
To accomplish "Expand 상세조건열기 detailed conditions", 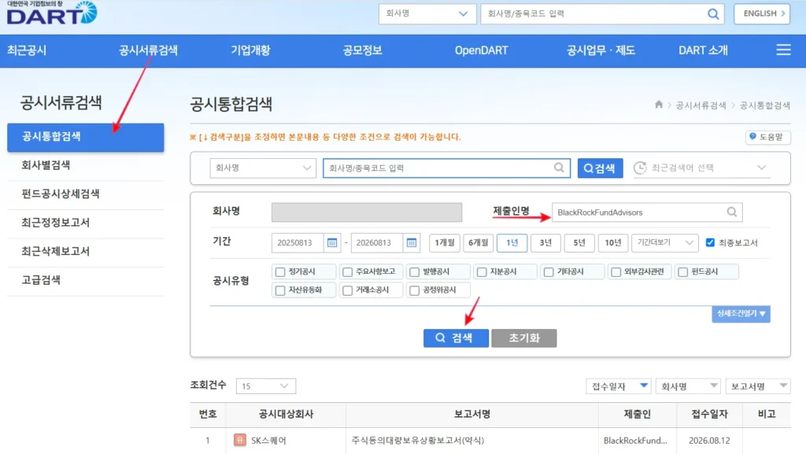I will [741, 313].
